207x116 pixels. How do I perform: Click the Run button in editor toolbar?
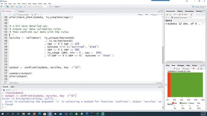tap(140, 15)
